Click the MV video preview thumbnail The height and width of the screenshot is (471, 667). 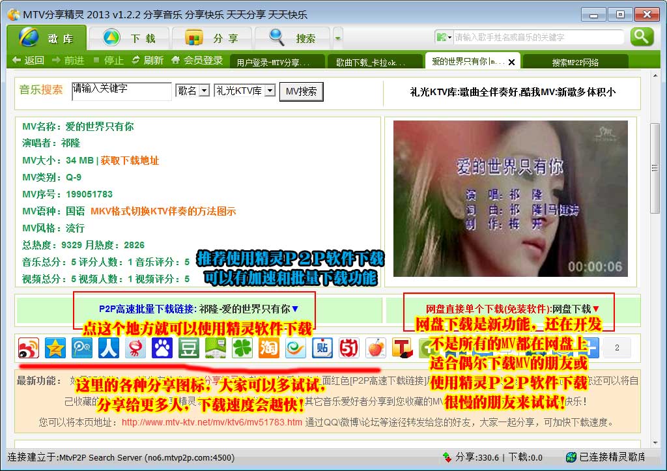pyautogui.click(x=510, y=199)
